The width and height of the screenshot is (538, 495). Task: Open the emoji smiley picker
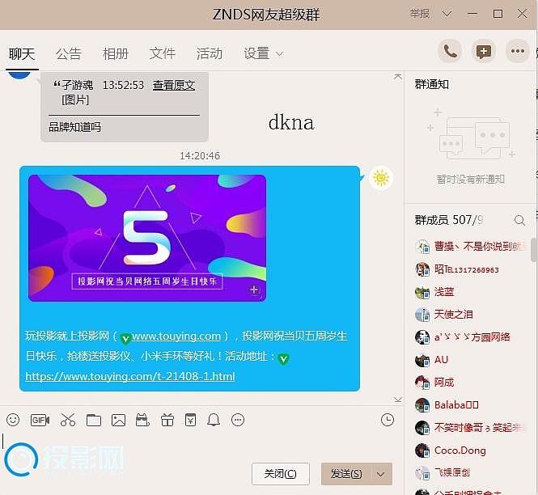click(x=13, y=420)
